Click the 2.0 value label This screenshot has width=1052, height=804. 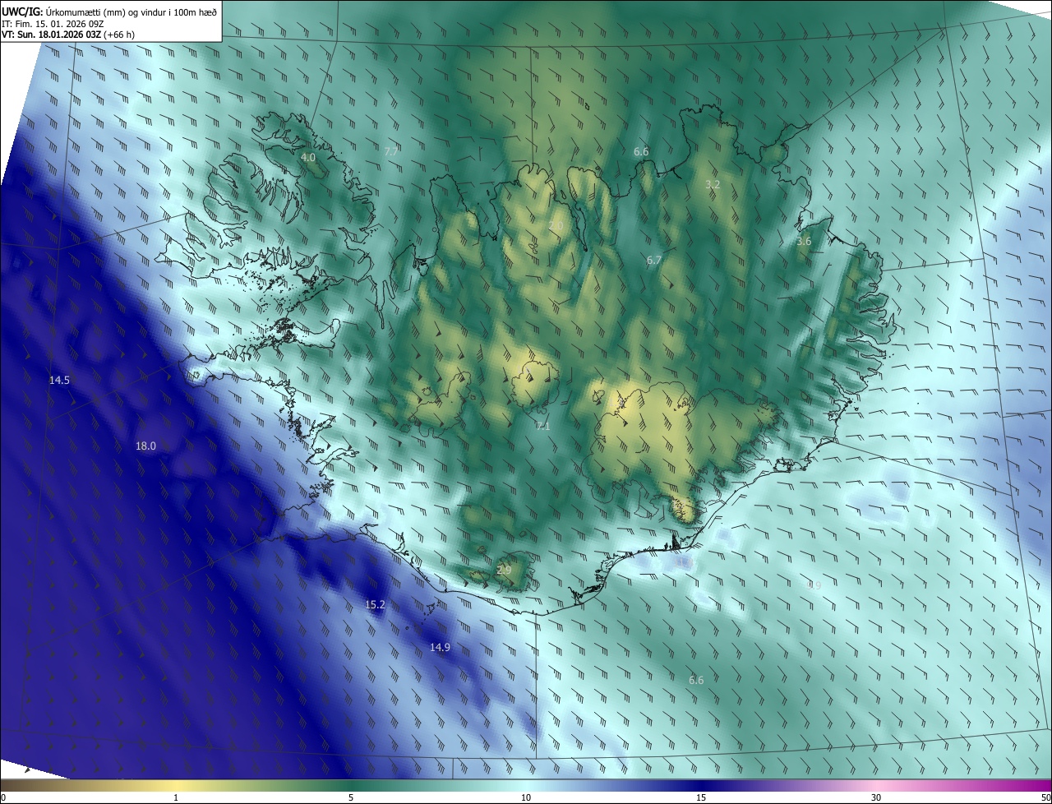556,225
